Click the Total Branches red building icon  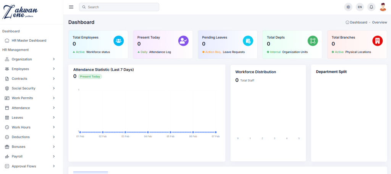coord(377,40)
